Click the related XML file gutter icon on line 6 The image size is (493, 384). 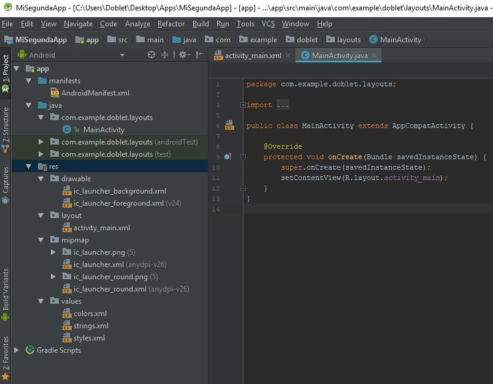[229, 126]
